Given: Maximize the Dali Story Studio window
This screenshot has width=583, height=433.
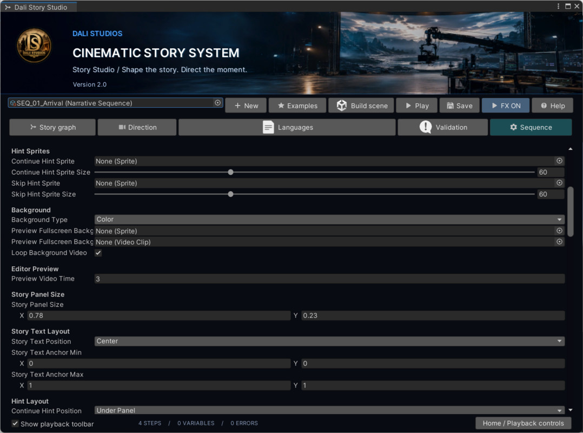Looking at the screenshot, I should tap(568, 6).
